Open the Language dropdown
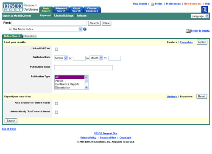The width and height of the screenshot is (212, 154). click(x=200, y=16)
